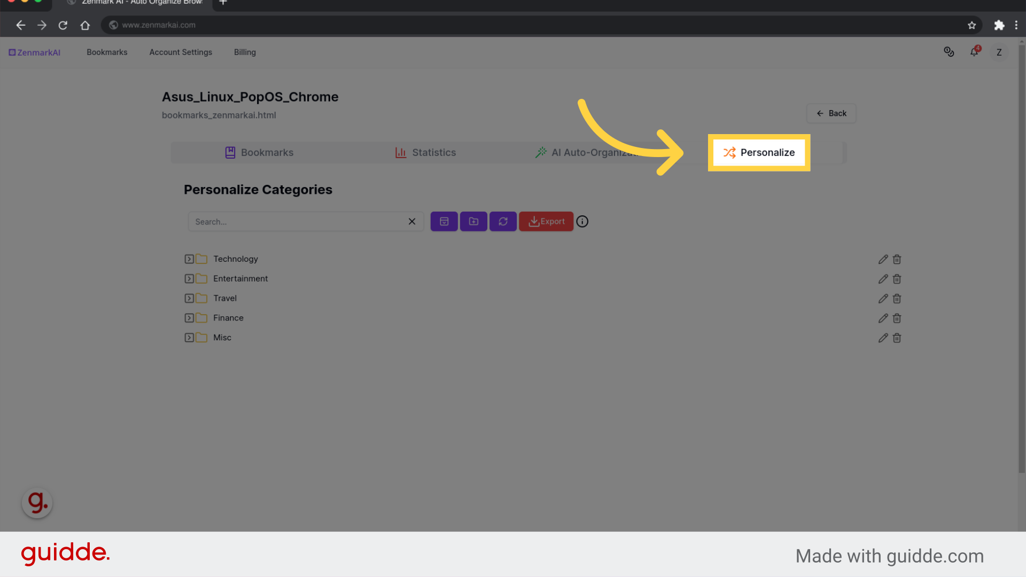Click the guidde g. floating badge
The height and width of the screenshot is (577, 1026).
[x=37, y=503]
